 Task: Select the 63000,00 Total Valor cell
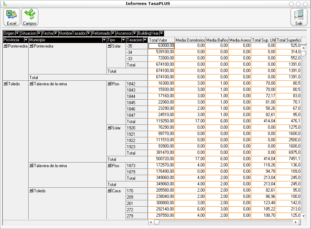click(161, 46)
